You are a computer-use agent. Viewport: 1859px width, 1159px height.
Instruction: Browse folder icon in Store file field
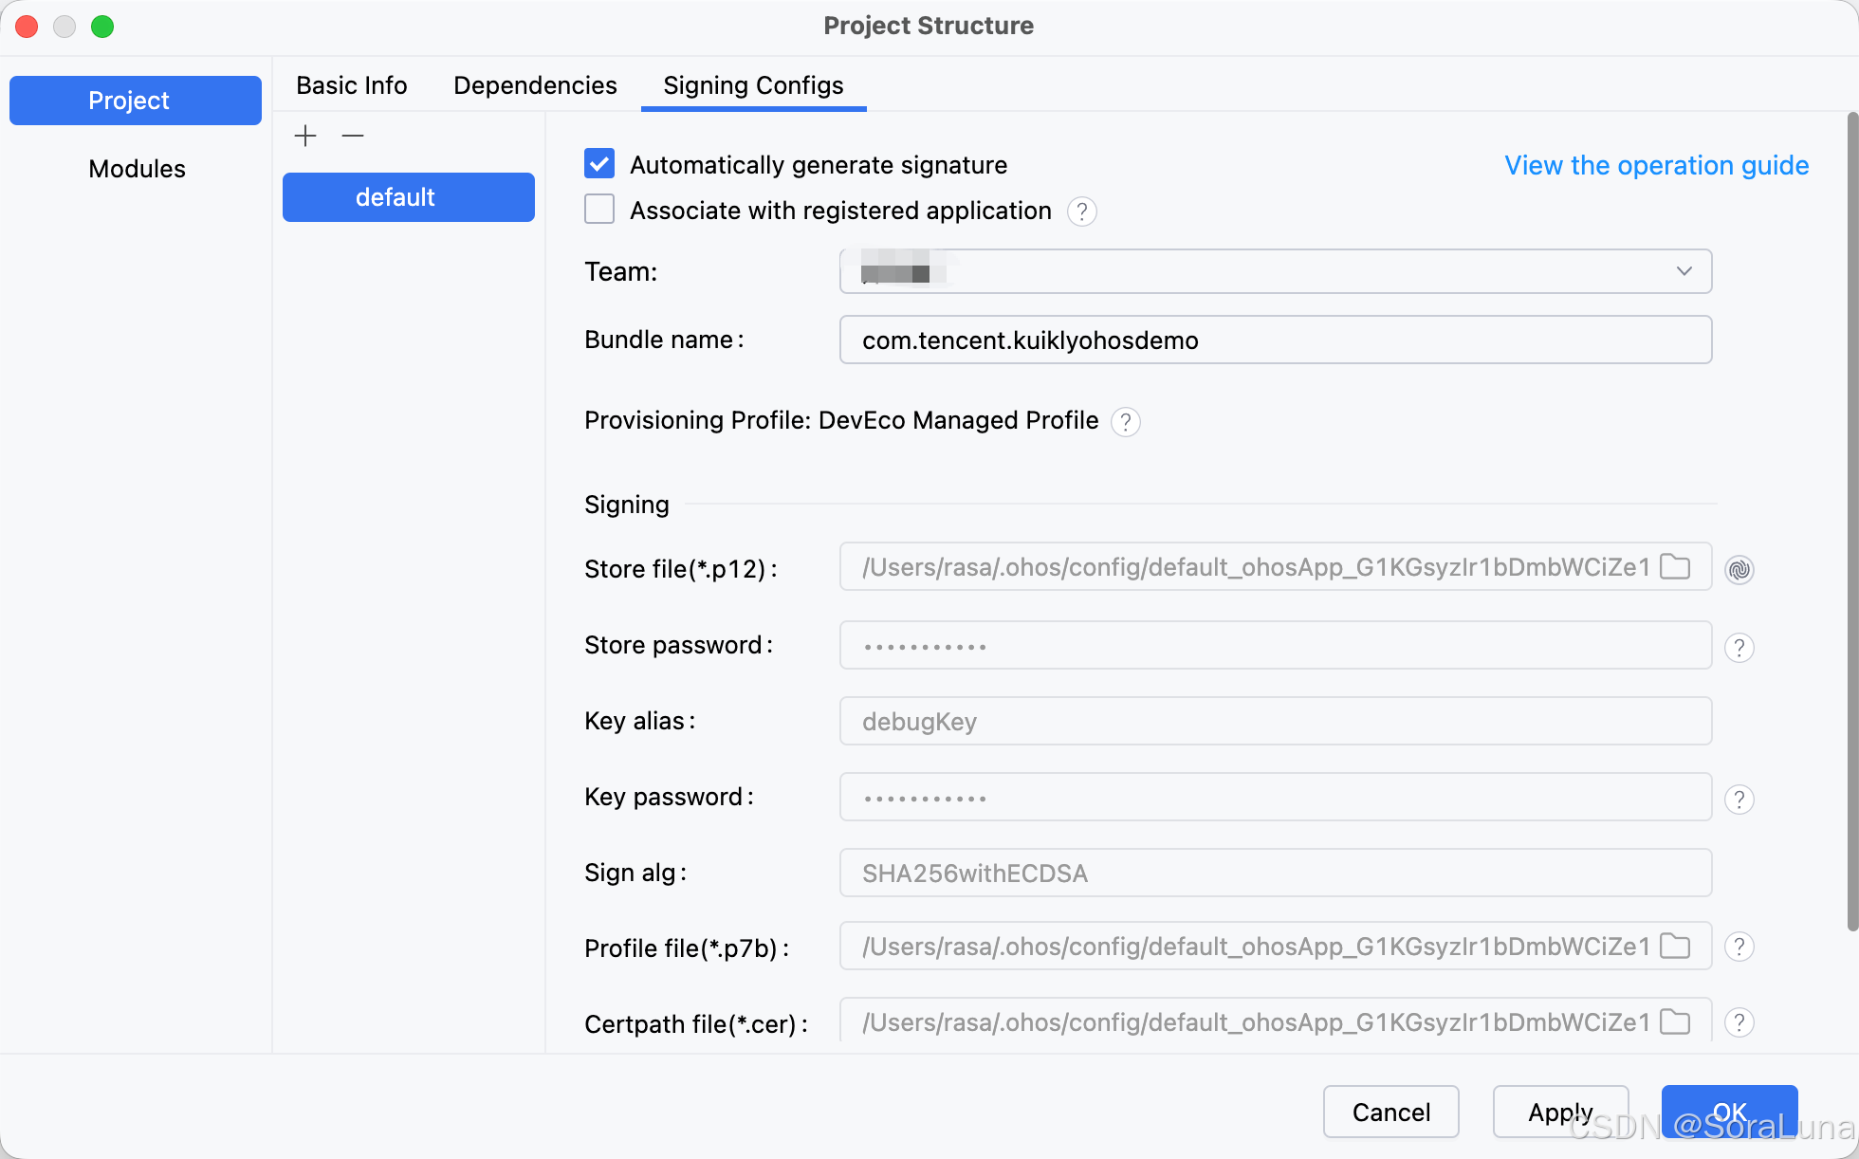pos(1675,567)
